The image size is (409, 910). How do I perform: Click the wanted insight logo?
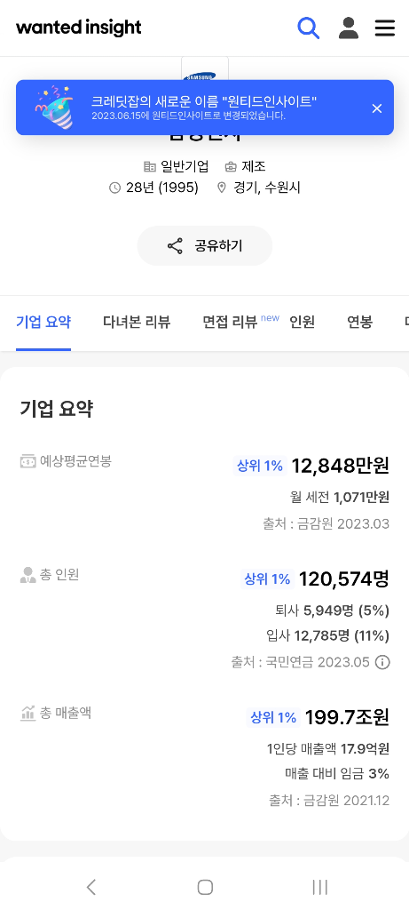(x=79, y=28)
